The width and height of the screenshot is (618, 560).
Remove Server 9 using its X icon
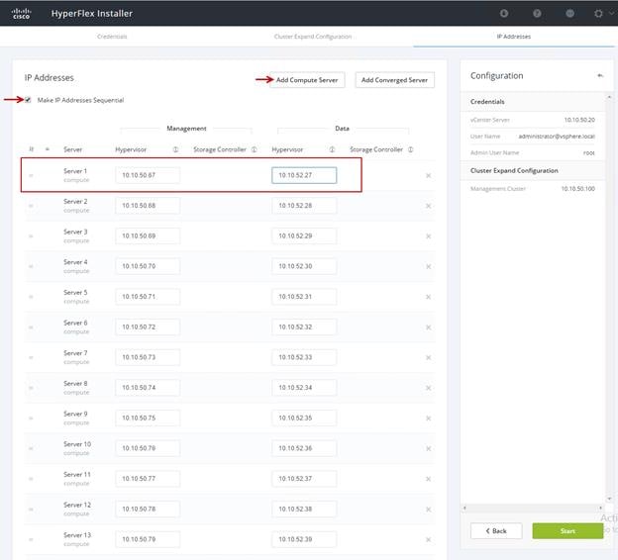point(429,418)
